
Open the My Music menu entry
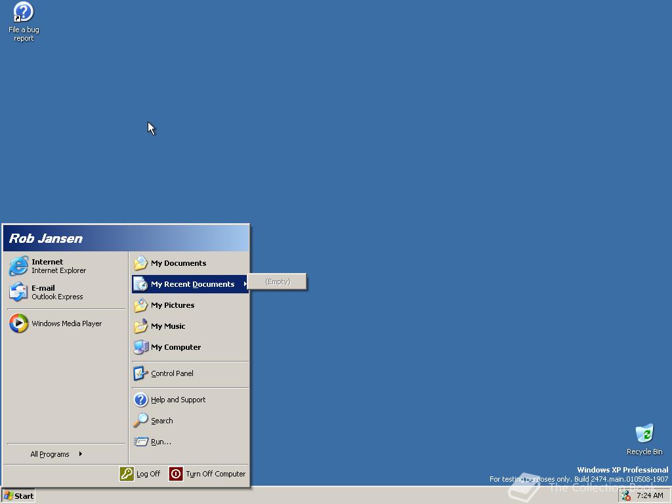[x=190, y=325]
